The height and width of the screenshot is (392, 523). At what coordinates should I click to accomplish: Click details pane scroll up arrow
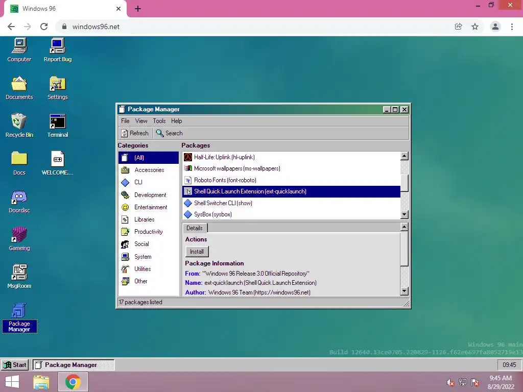coord(405,227)
